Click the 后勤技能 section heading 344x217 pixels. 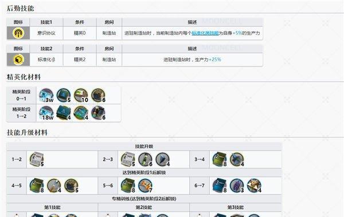coord(21,9)
